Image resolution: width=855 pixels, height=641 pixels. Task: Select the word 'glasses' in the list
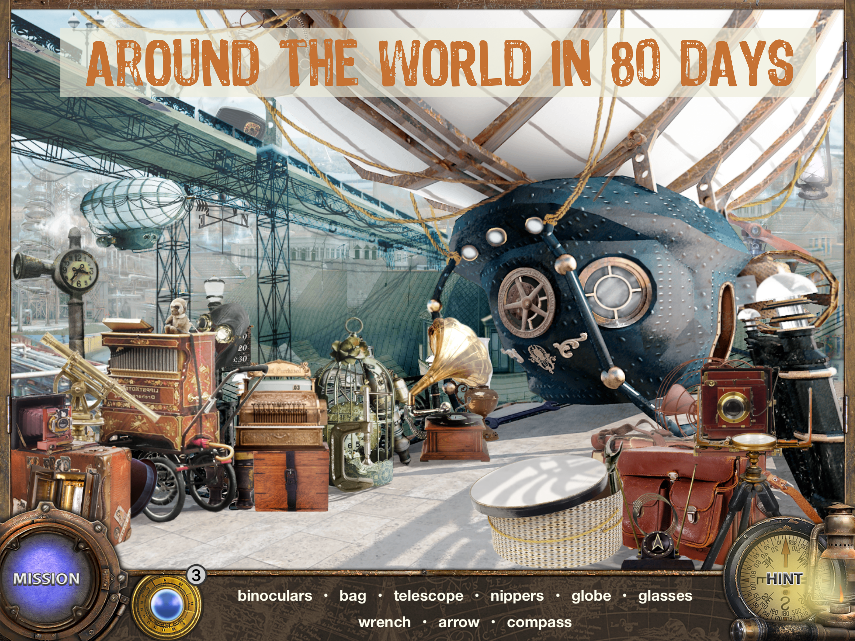(665, 596)
